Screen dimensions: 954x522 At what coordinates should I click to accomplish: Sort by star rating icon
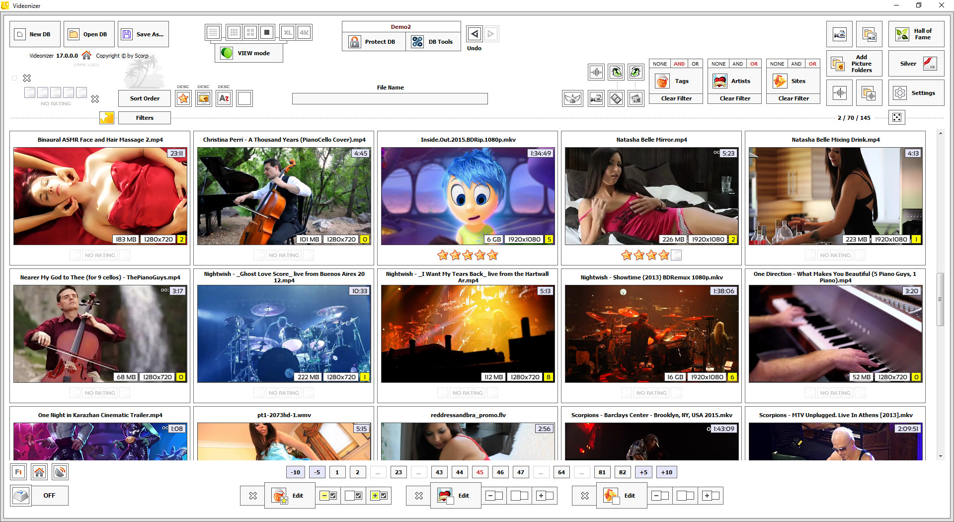click(183, 98)
